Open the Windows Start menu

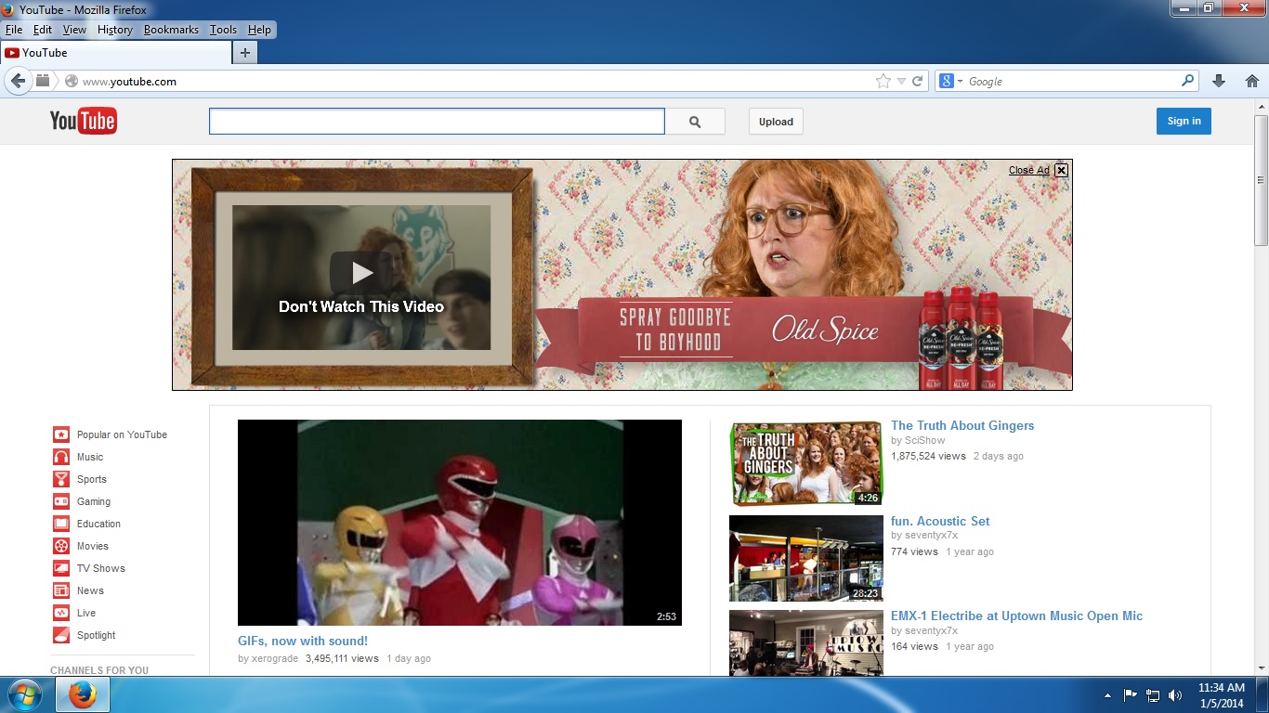pyautogui.click(x=23, y=694)
